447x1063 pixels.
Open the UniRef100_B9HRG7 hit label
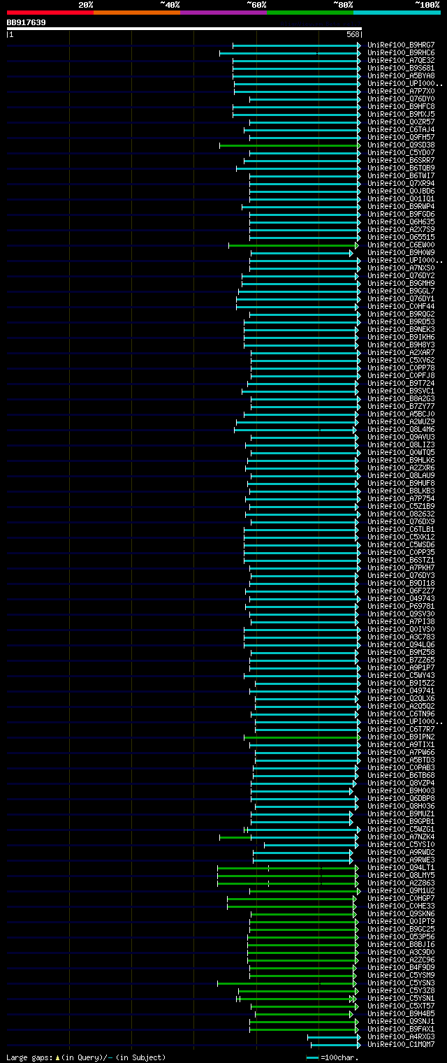click(400, 45)
